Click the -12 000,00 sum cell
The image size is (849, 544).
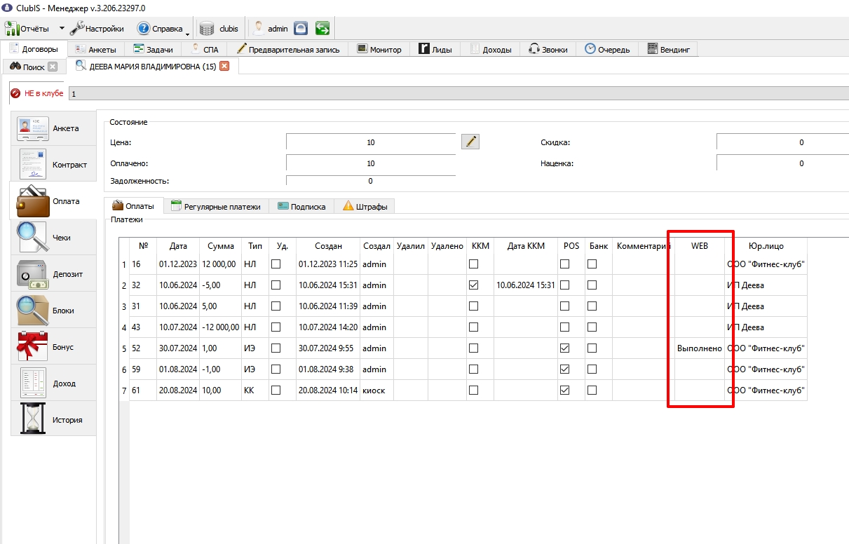(221, 327)
